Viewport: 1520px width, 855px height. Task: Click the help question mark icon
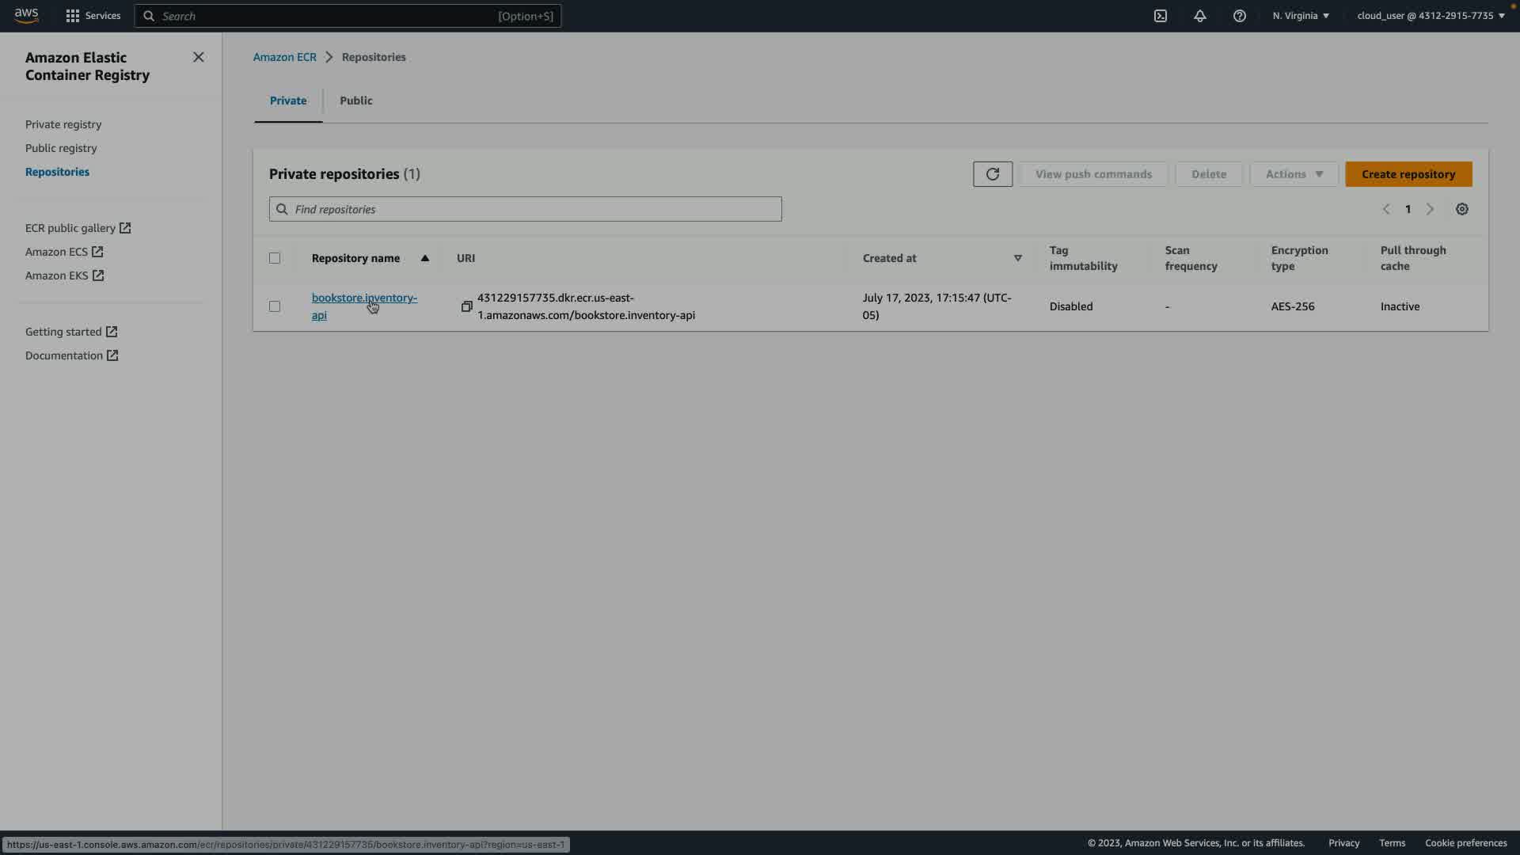click(x=1240, y=16)
